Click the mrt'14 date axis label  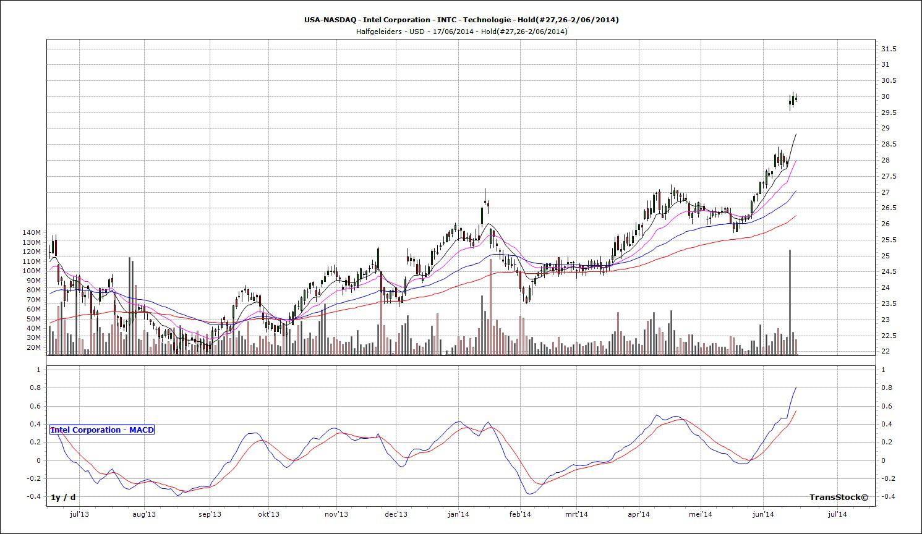(576, 514)
